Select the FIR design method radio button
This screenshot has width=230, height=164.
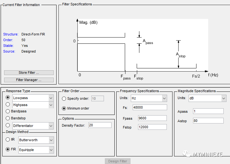pos(8,149)
